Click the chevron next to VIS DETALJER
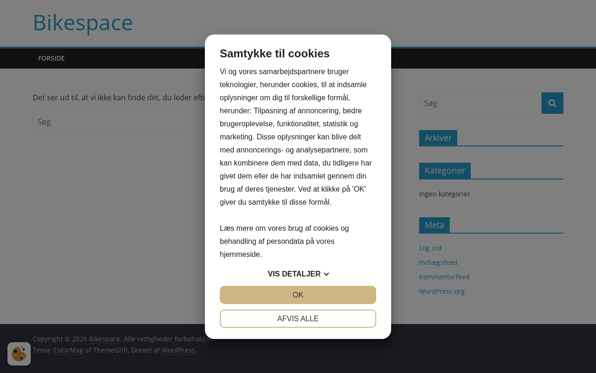 tap(326, 274)
